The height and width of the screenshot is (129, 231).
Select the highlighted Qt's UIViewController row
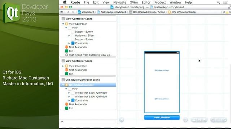point(88,85)
